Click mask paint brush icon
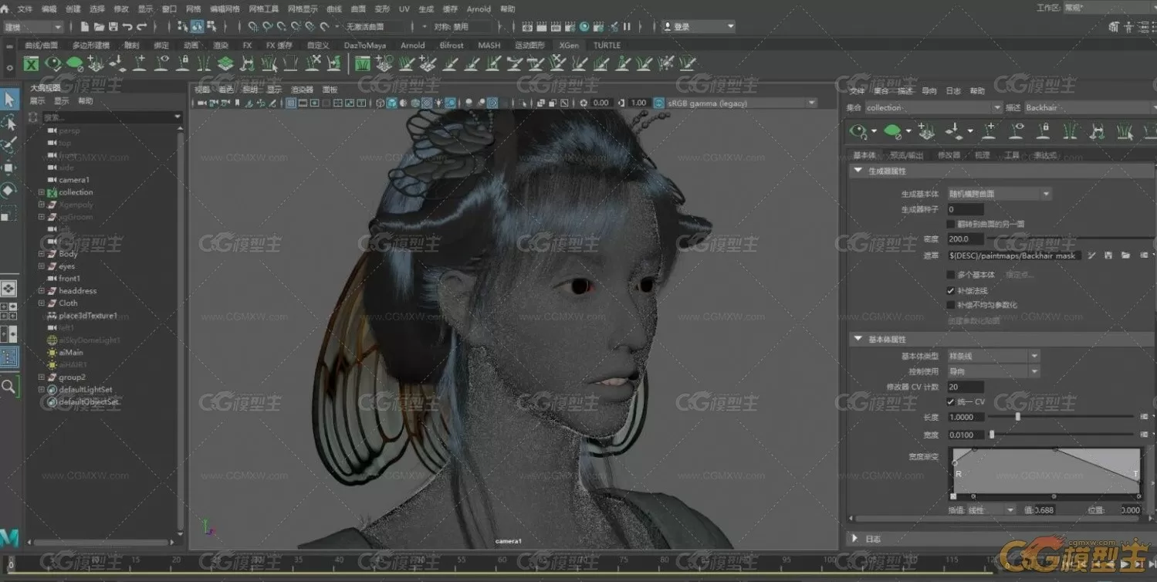1157x582 pixels. pos(1092,255)
